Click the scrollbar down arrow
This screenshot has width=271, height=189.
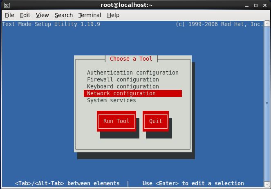267,184
